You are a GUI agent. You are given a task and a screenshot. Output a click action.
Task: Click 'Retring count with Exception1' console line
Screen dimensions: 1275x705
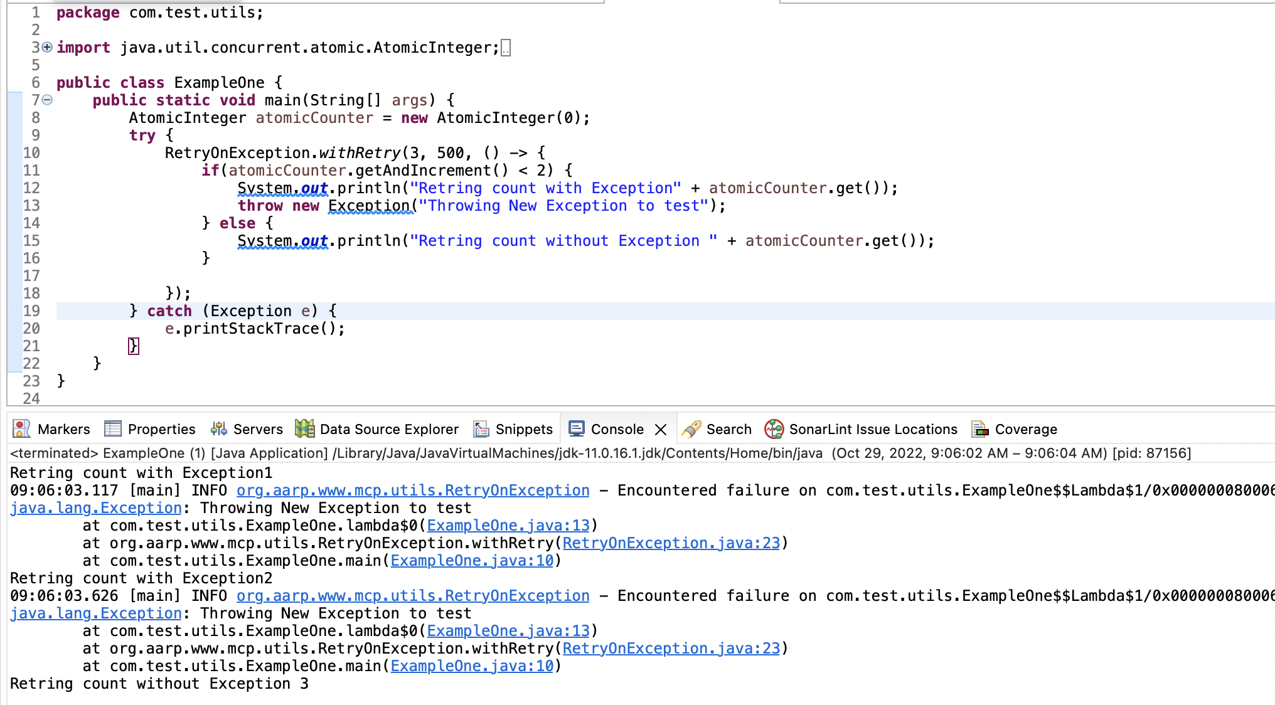141,473
